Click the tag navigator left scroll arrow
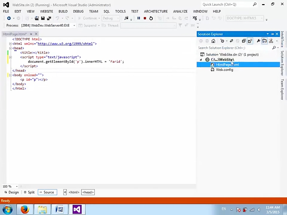This screenshot has width=287, height=215. [65, 192]
